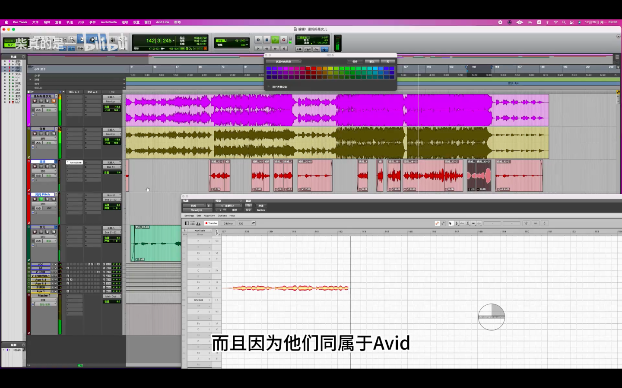Switch to SHUFFLE edit mode
Screen dimensions: 622x388
point(10,41)
